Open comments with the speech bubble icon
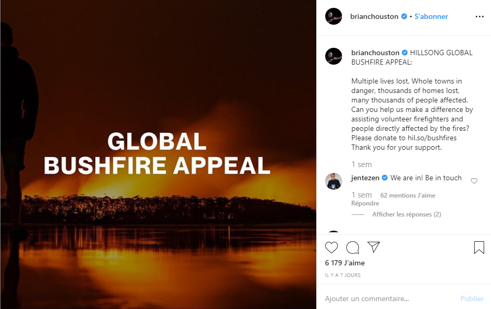The image size is (491, 309). 353,248
